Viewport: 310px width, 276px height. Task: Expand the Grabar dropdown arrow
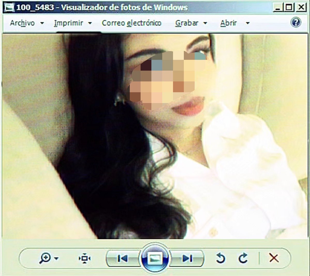click(x=205, y=23)
